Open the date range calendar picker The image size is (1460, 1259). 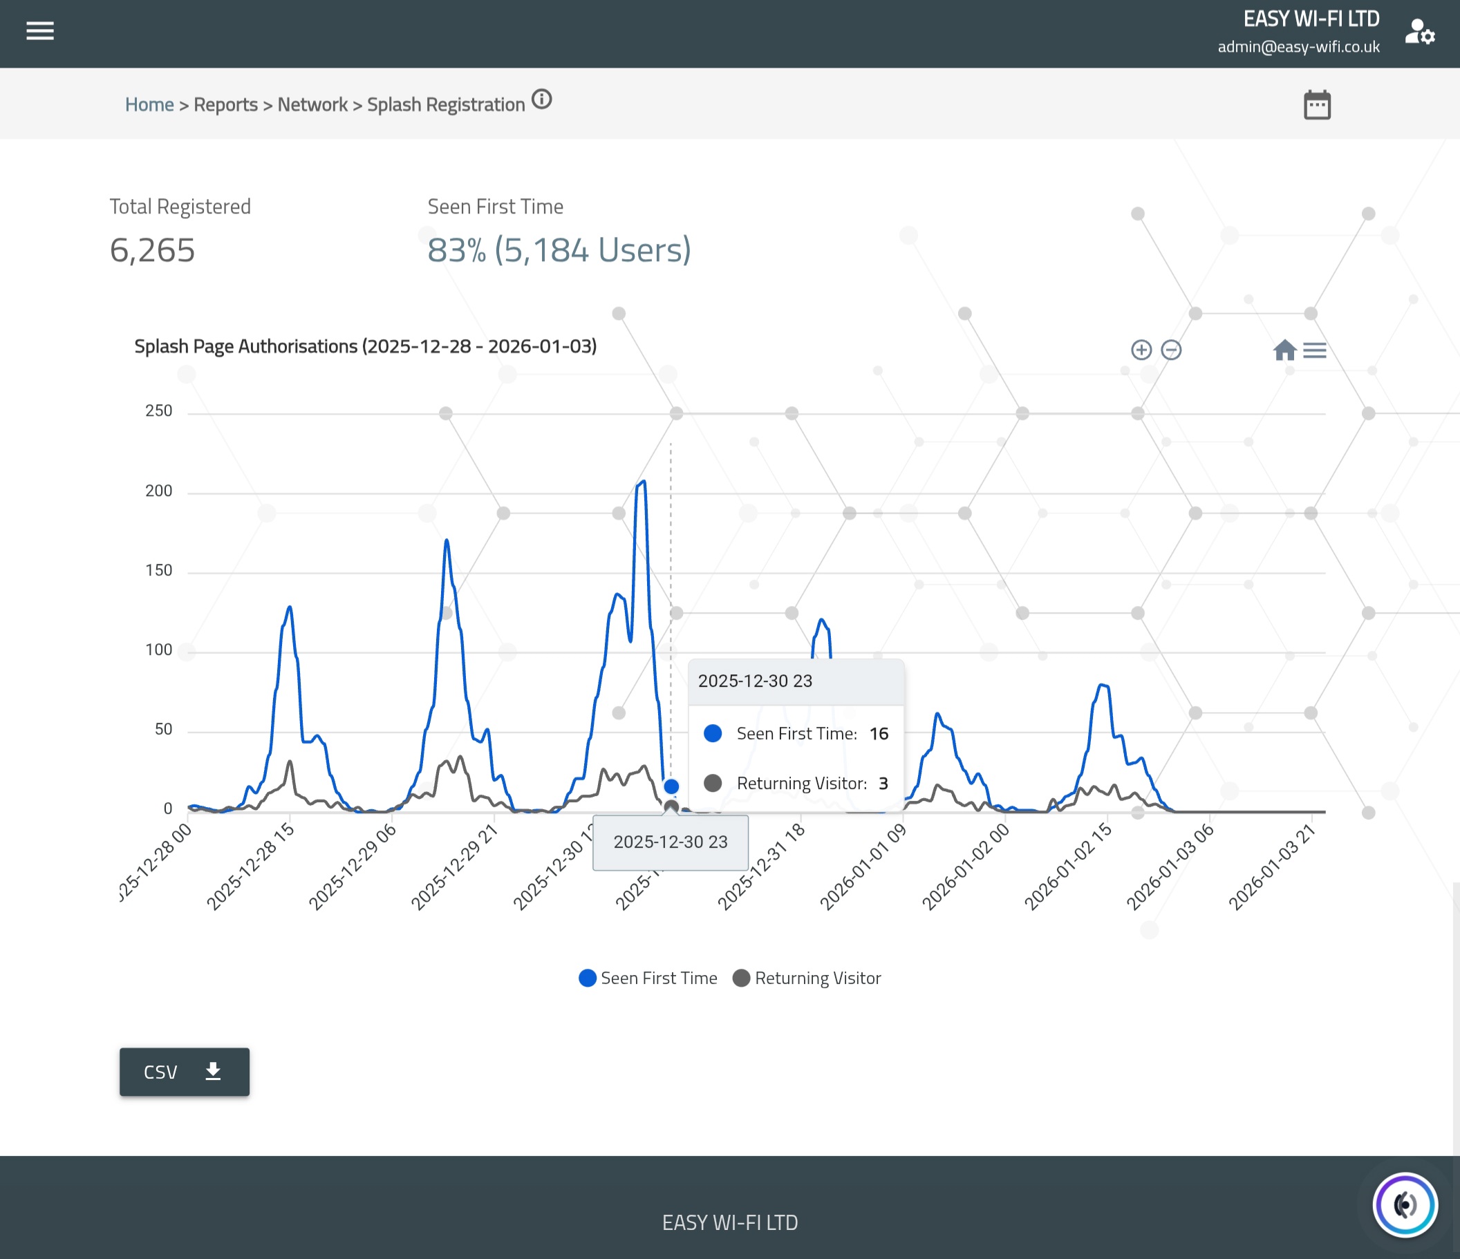1316,105
